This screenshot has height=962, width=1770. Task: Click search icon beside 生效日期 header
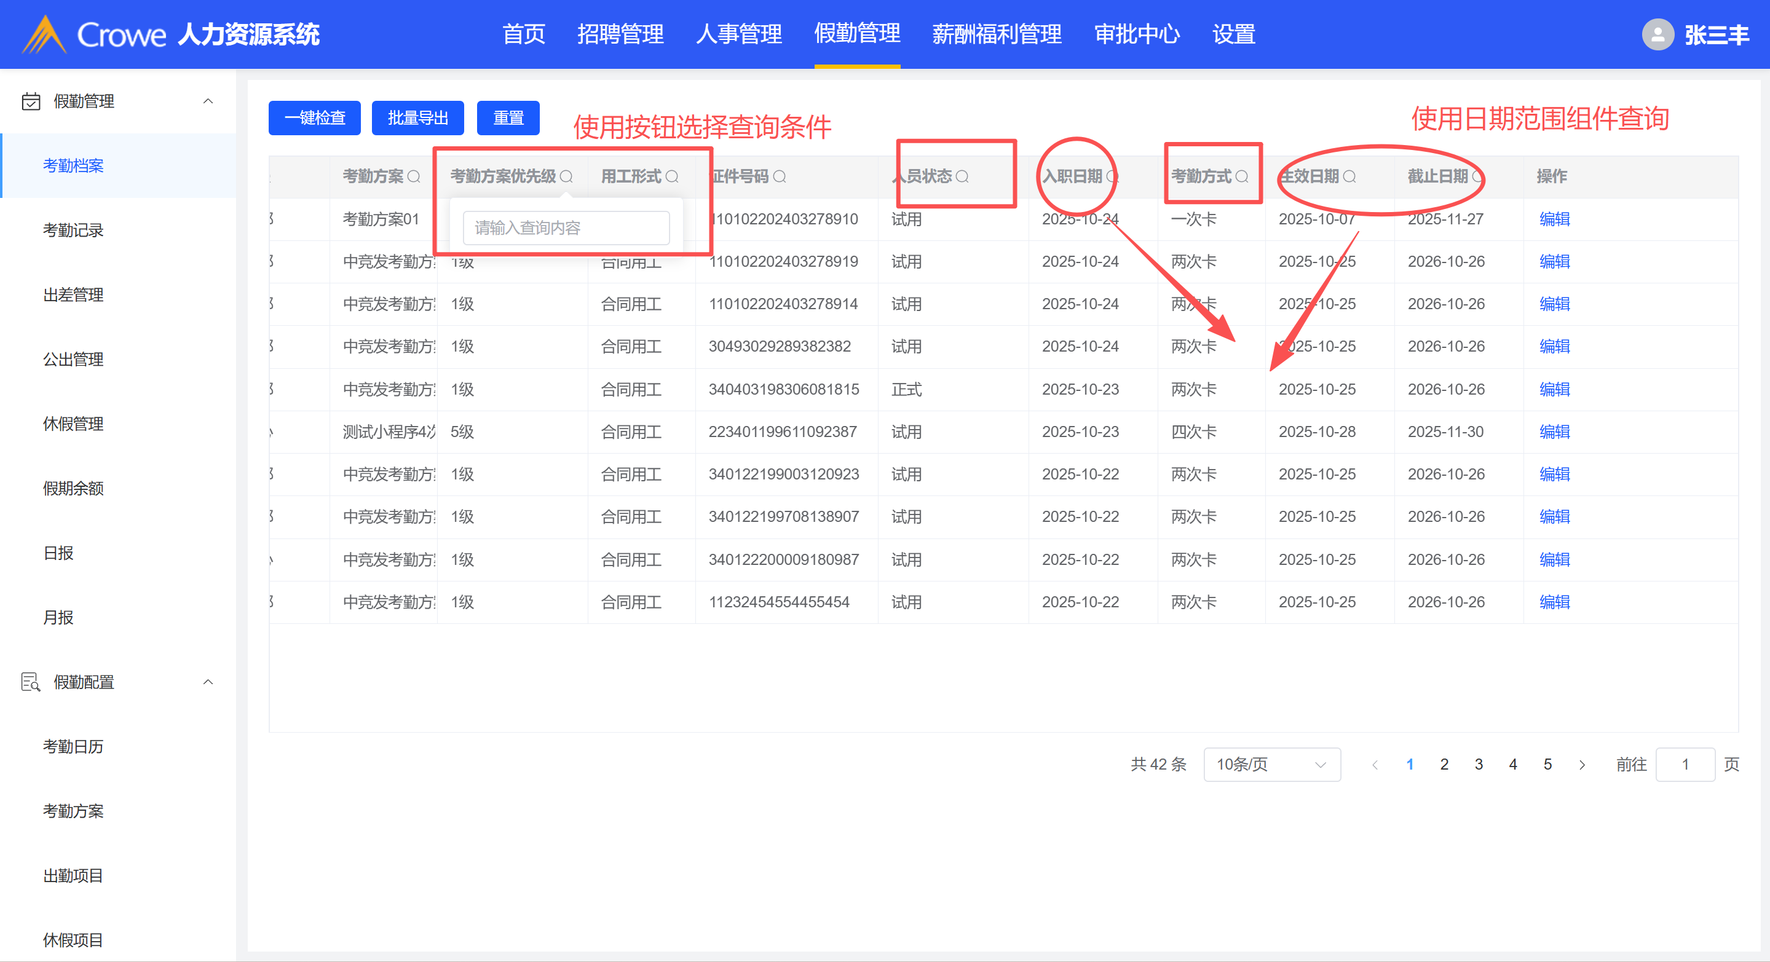tap(1349, 176)
